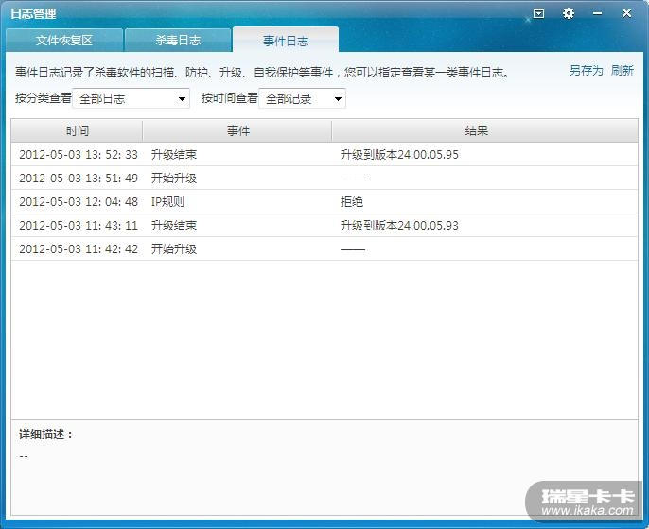The width and height of the screenshot is (649, 529).
Task: Open the 全部记录 time dropdown
Action: point(302,98)
